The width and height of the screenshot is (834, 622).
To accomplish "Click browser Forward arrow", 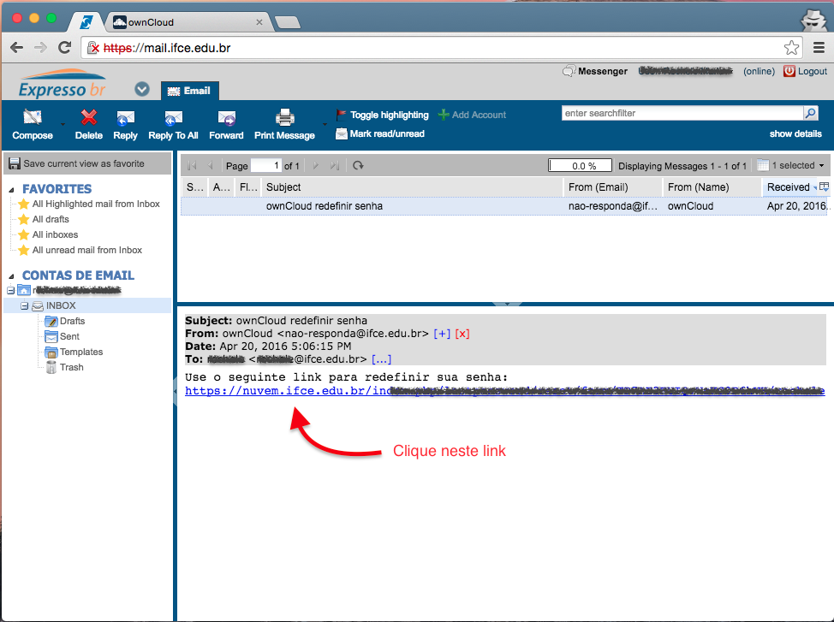I will point(40,48).
